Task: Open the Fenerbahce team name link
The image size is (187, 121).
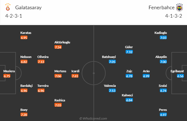Action: coord(161,8)
